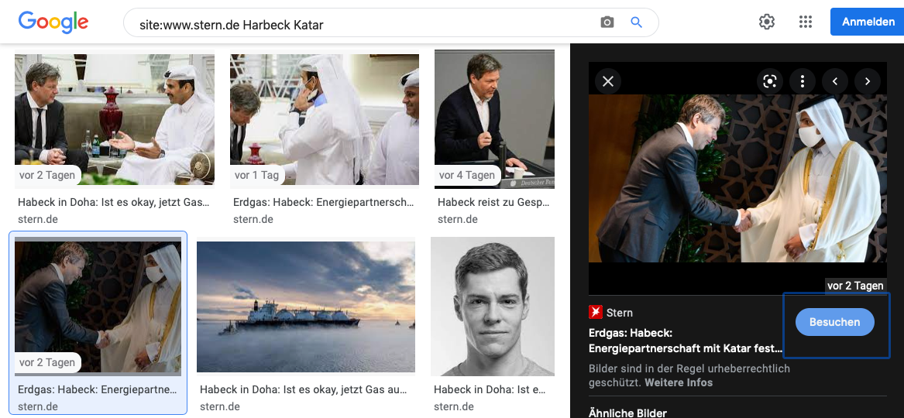Click the blue search magnifier icon
This screenshot has height=418, width=904.
[637, 23]
